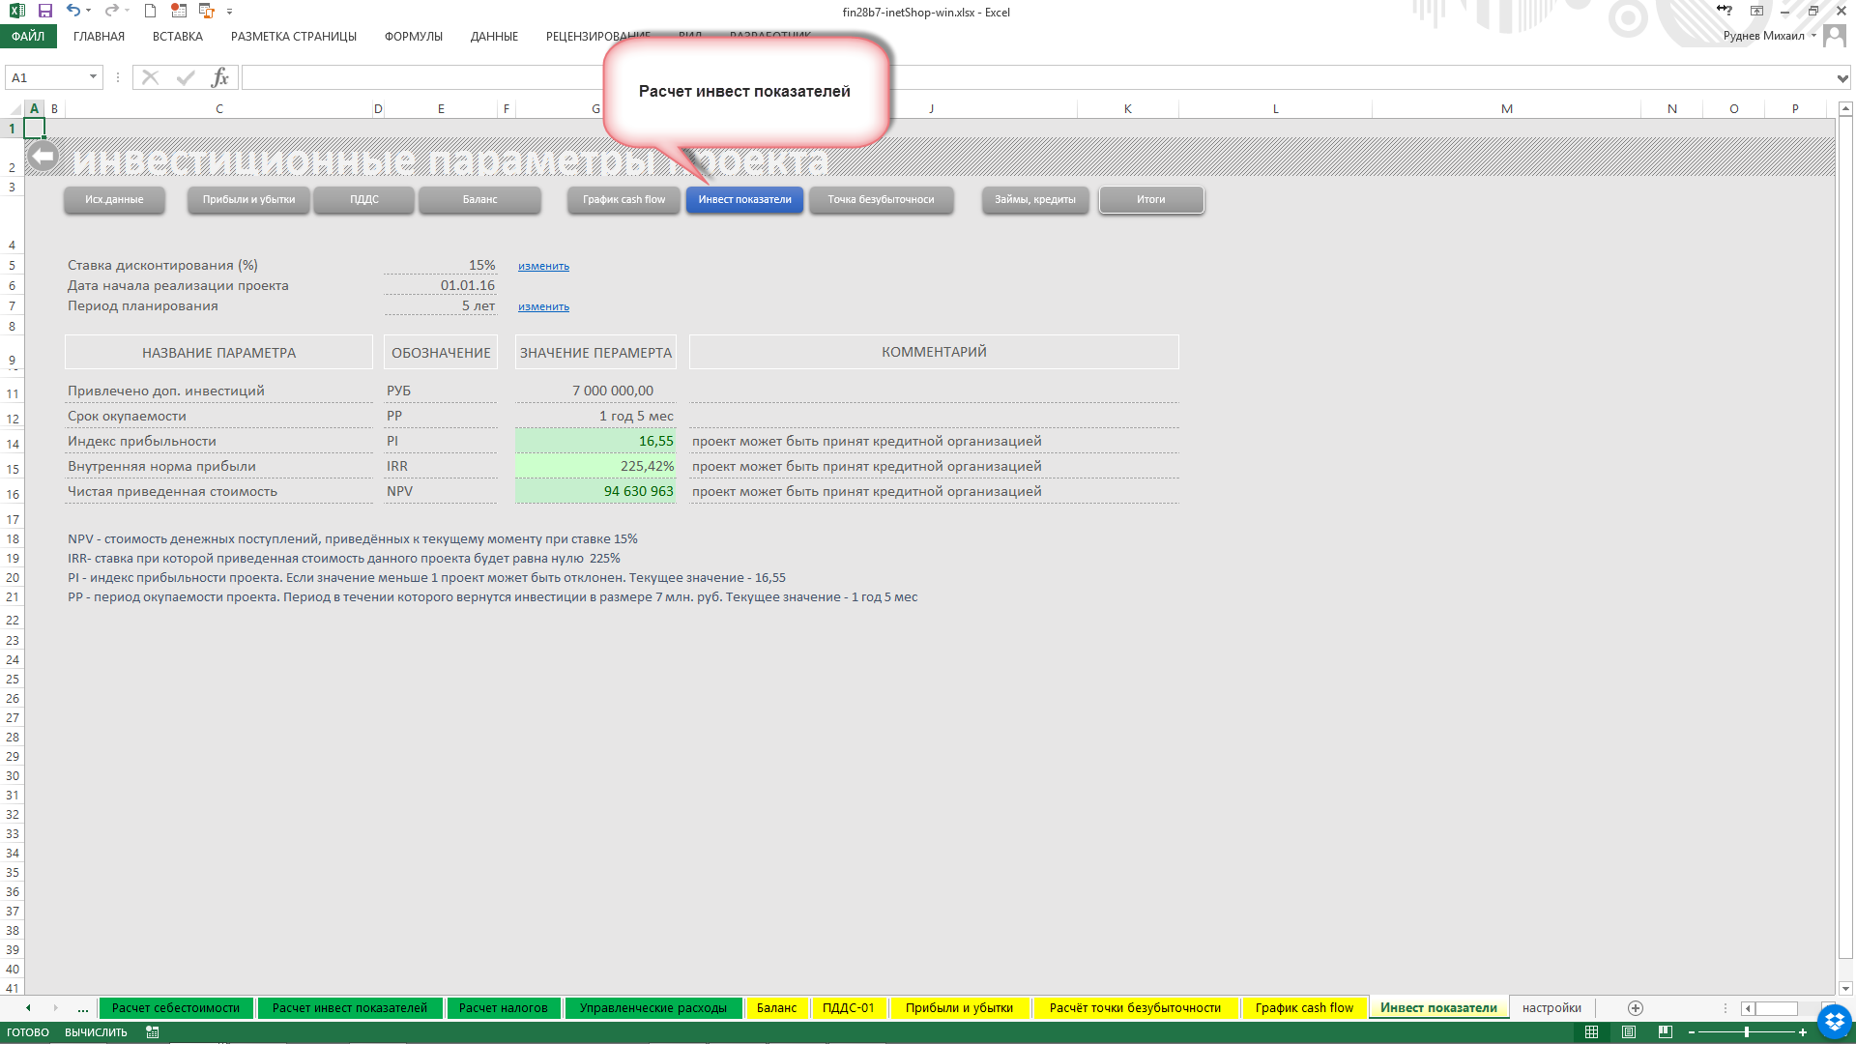The image size is (1856, 1044).
Task: Click the orange window icon in the quick access toolbar
Action: [x=206, y=11]
